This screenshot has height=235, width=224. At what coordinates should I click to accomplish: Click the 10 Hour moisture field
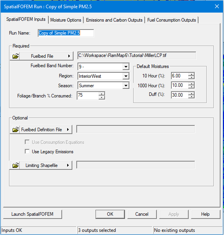tap(180, 76)
